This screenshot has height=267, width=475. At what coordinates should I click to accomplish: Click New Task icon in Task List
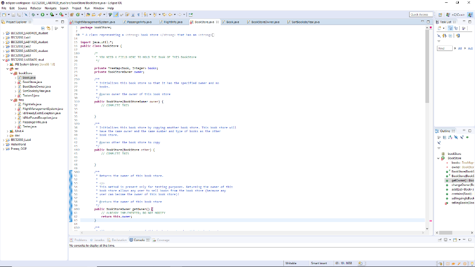(439, 28)
